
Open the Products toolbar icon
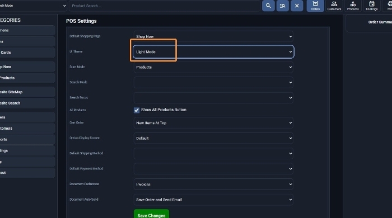[353, 6]
